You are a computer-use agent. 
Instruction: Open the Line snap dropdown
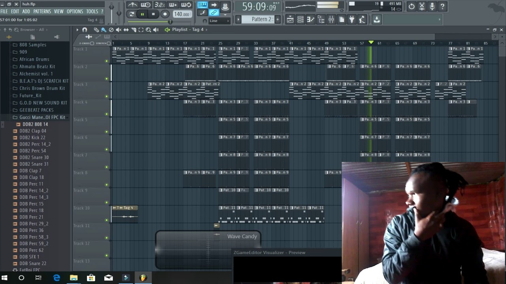tap(219, 21)
